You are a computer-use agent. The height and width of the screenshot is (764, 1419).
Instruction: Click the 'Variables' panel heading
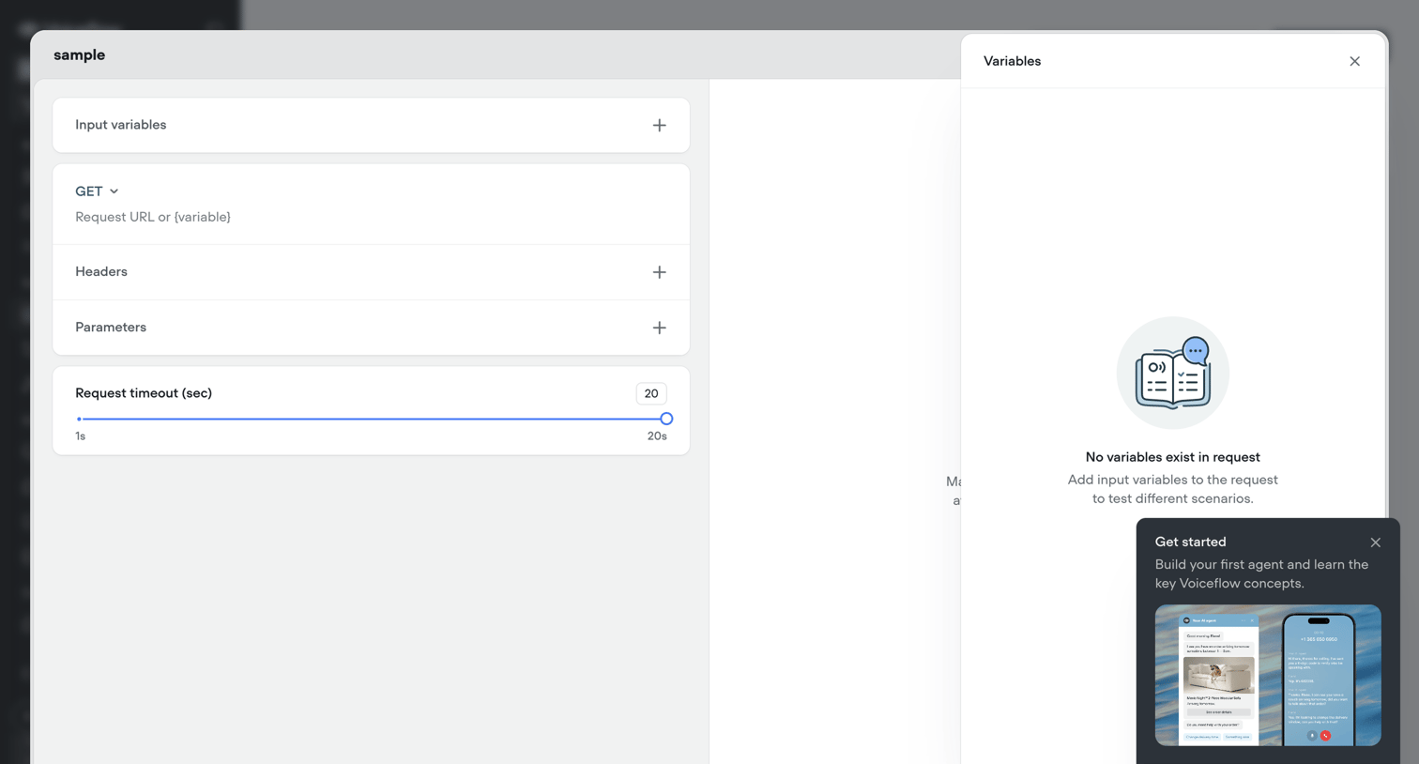1012,61
